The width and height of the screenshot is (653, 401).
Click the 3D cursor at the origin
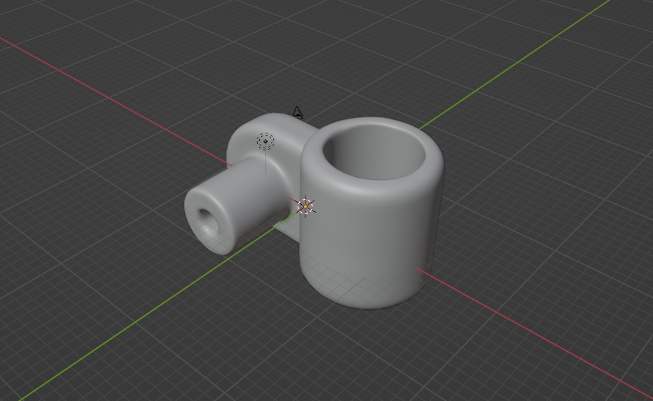[x=305, y=206]
